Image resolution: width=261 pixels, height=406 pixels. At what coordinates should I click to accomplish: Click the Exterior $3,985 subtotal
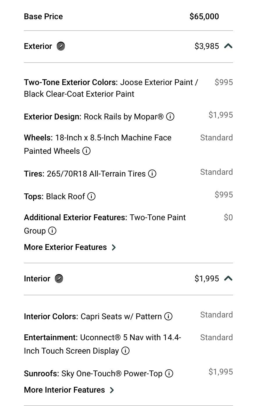pyautogui.click(x=207, y=46)
